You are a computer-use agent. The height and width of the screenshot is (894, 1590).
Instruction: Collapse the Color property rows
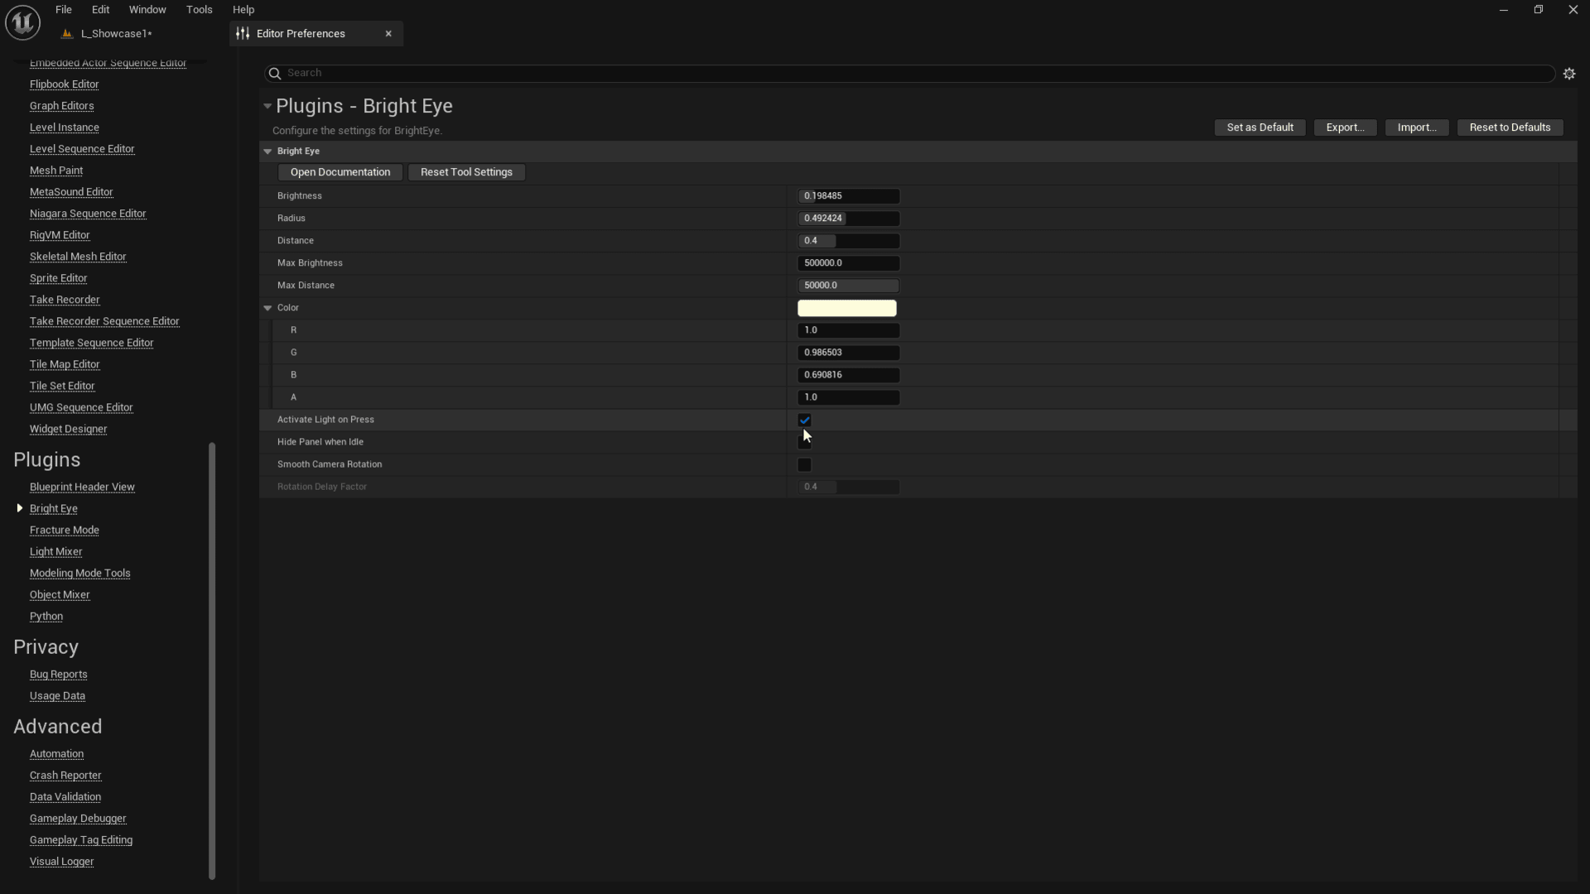coord(267,308)
